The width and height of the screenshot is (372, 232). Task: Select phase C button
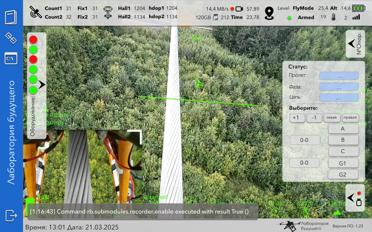[343, 151]
